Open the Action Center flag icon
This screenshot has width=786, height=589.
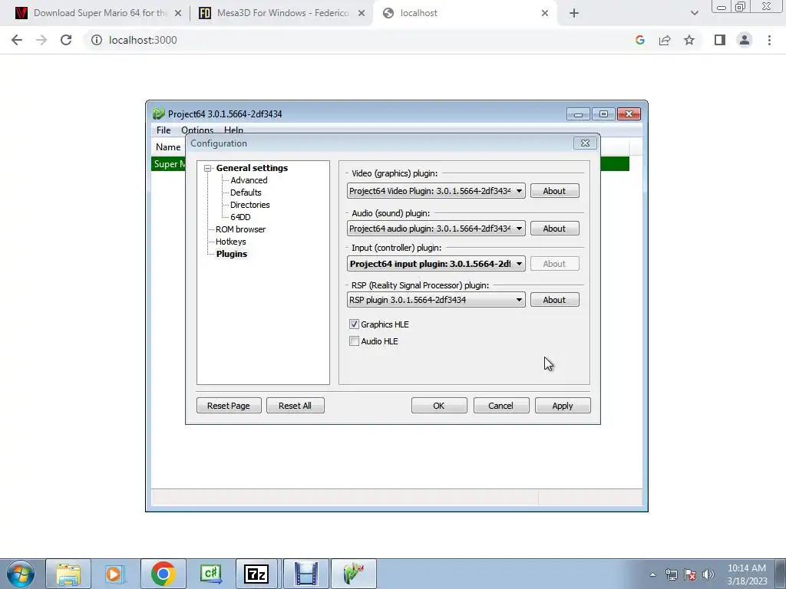point(690,574)
